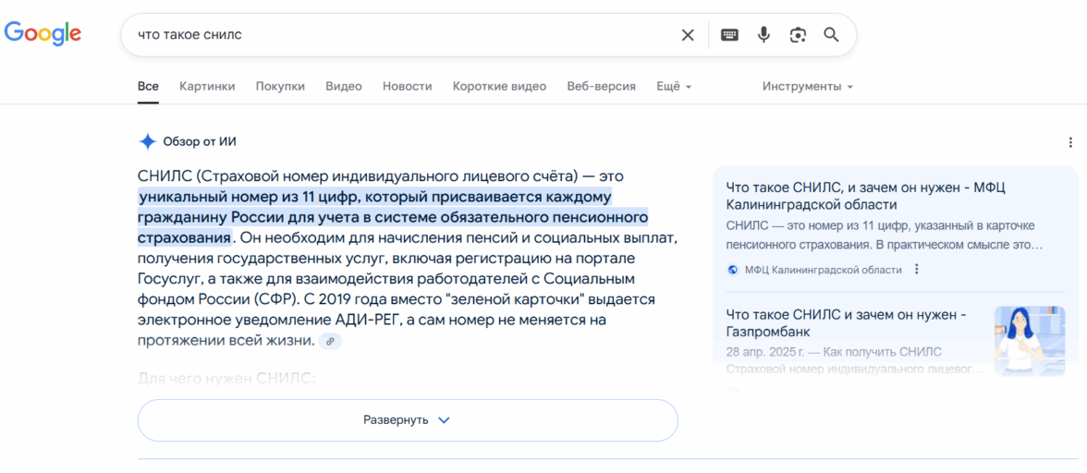This screenshot has height=473, width=1087.
Task: Expand the Ещё dropdown menu
Action: pos(674,86)
